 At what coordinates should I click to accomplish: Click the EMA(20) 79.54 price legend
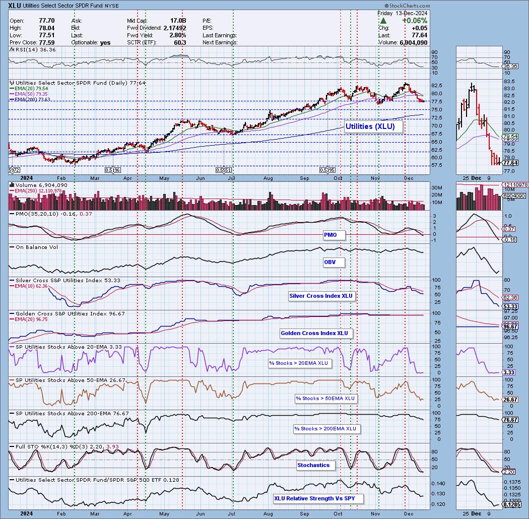tap(29, 88)
